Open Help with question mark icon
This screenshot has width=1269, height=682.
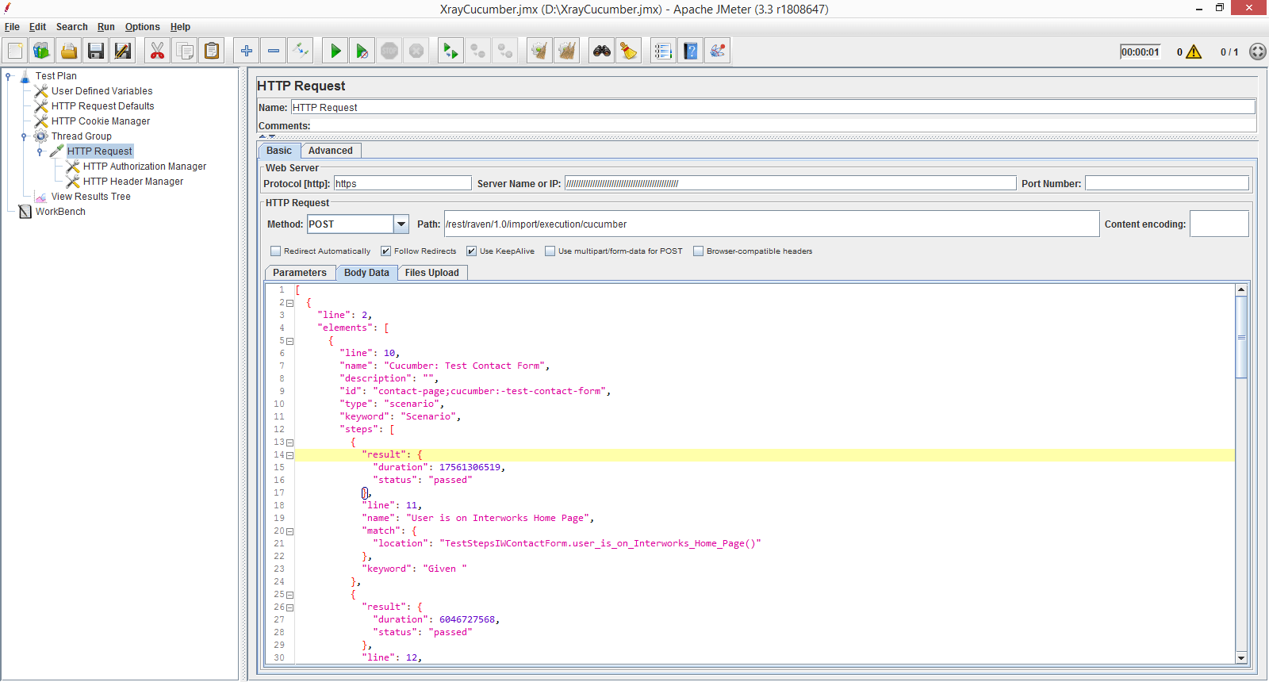point(691,51)
